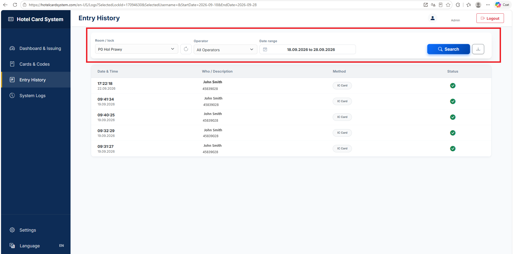Click green status check for 09:31:27 entry
513x254 pixels.
[x=453, y=149]
